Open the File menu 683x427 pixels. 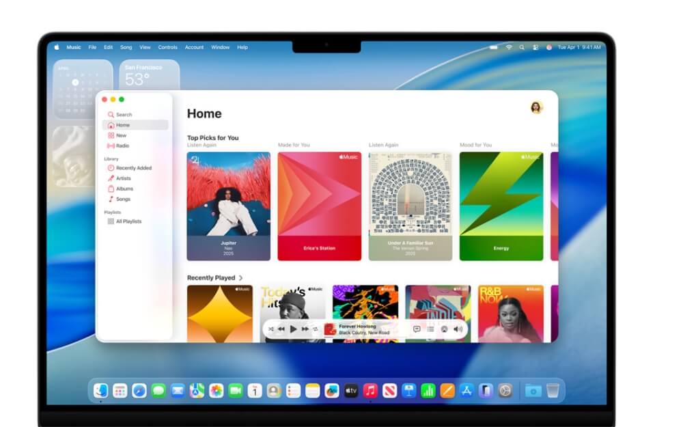click(92, 48)
